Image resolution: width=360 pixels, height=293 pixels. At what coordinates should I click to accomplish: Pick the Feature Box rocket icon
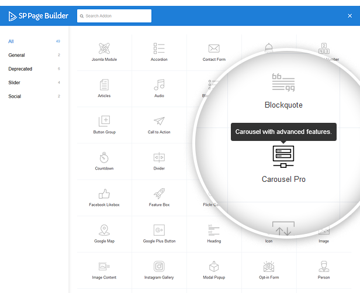coord(159,194)
